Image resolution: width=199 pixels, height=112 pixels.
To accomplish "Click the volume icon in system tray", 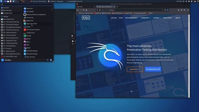I will 186,1.
